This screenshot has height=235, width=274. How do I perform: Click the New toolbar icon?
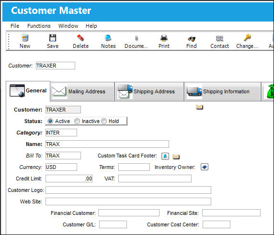(x=25, y=38)
